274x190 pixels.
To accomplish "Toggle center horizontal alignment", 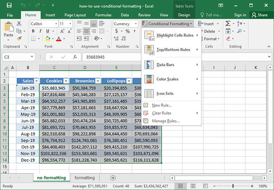I will (x=87, y=31).
